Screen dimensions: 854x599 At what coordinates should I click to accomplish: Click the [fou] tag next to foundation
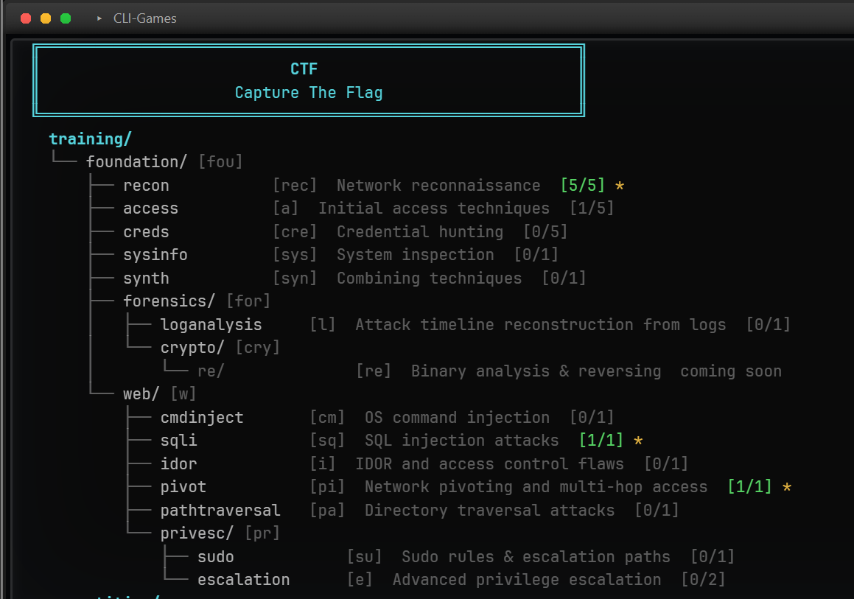click(x=220, y=161)
